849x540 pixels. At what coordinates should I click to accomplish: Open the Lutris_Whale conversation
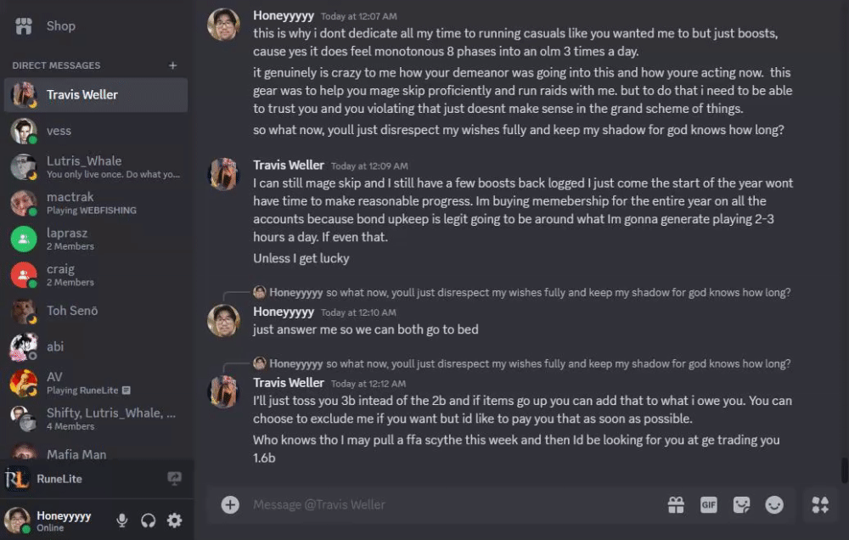tap(83, 166)
